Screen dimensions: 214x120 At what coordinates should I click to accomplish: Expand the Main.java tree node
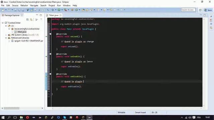(x=12, y=32)
